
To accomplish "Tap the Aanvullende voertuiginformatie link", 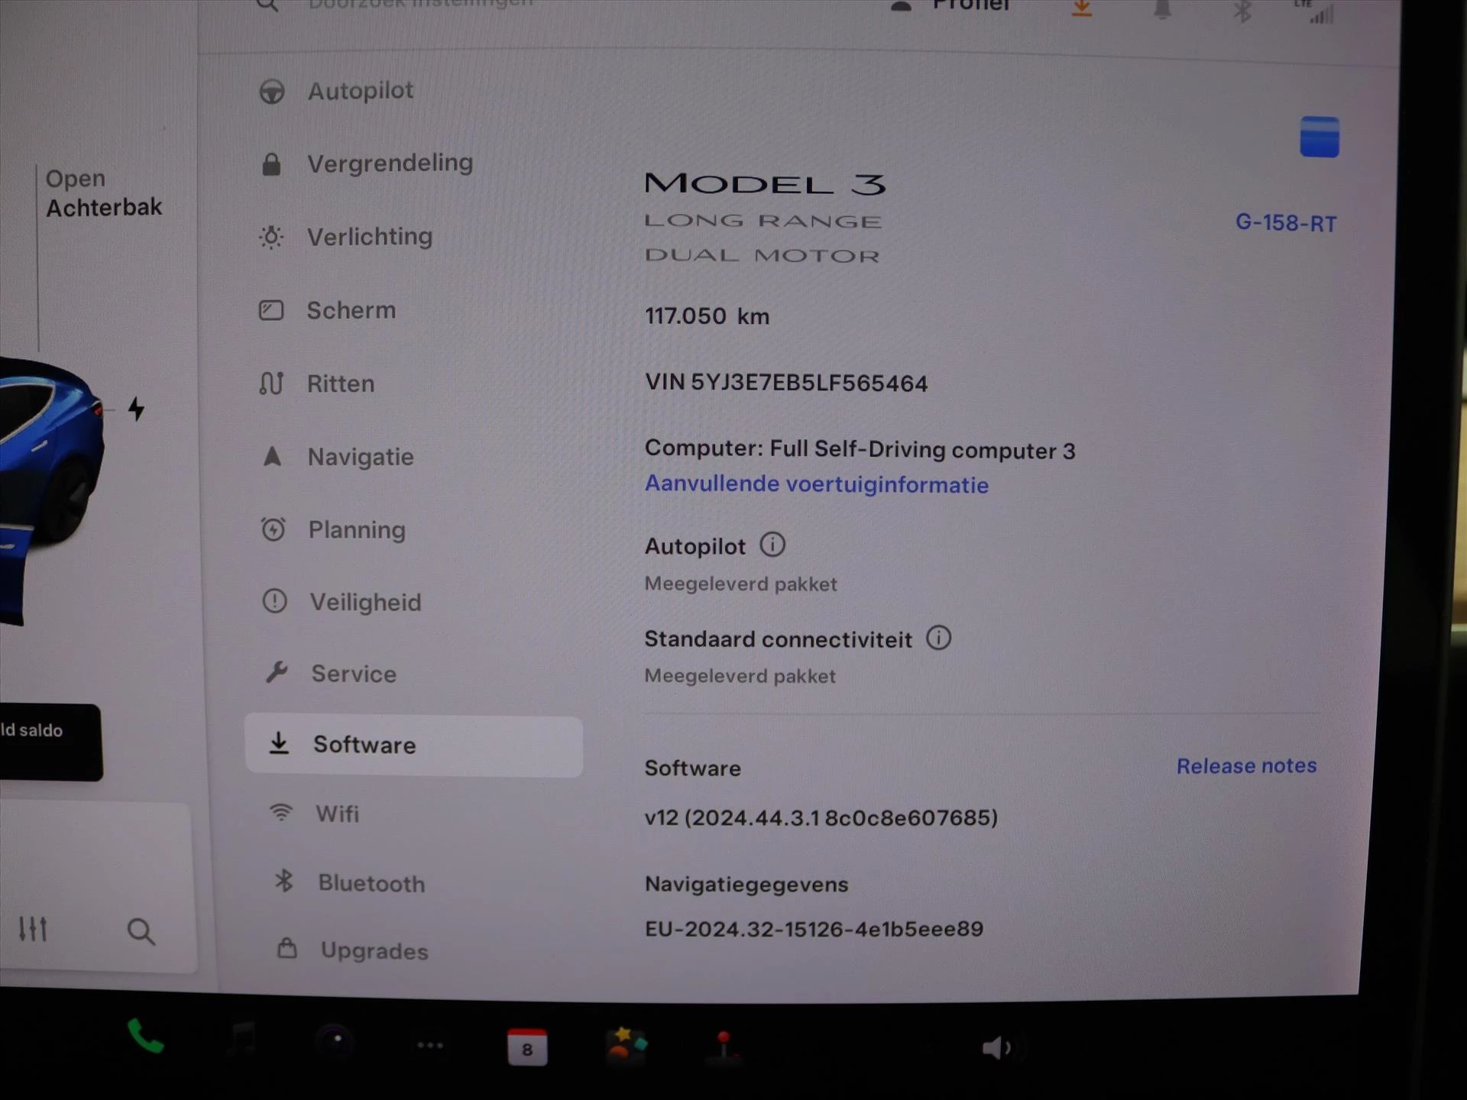I will [817, 484].
